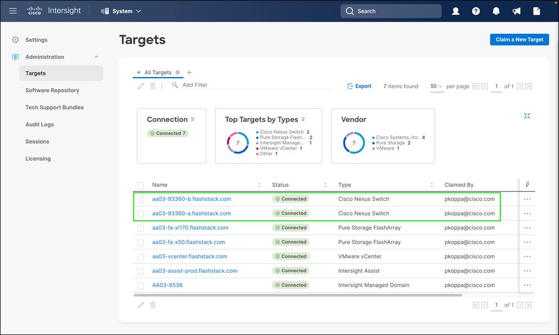The width and height of the screenshot is (559, 335).
Task: Click Claim a New Target button
Action: (x=520, y=39)
